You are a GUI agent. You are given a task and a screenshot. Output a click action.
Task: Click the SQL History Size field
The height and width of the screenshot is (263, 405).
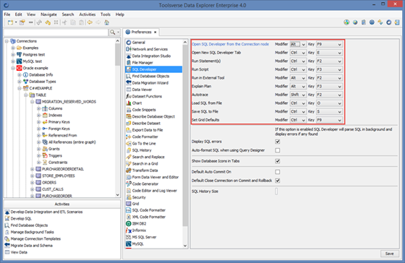tap(276, 191)
